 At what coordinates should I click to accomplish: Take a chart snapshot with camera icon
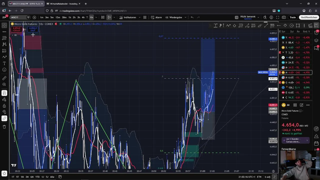284,17
